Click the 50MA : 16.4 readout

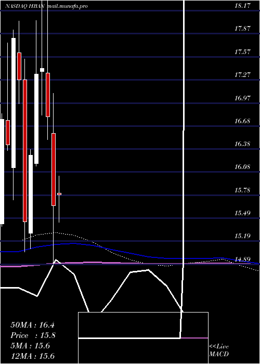(32, 325)
